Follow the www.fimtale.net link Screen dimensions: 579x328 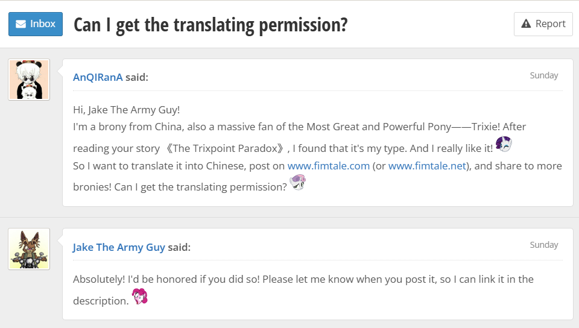tap(427, 166)
